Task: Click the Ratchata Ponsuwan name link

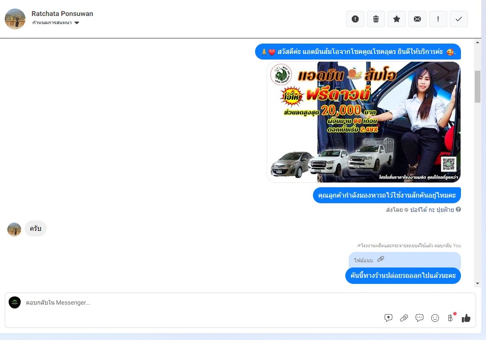Action: [x=62, y=13]
